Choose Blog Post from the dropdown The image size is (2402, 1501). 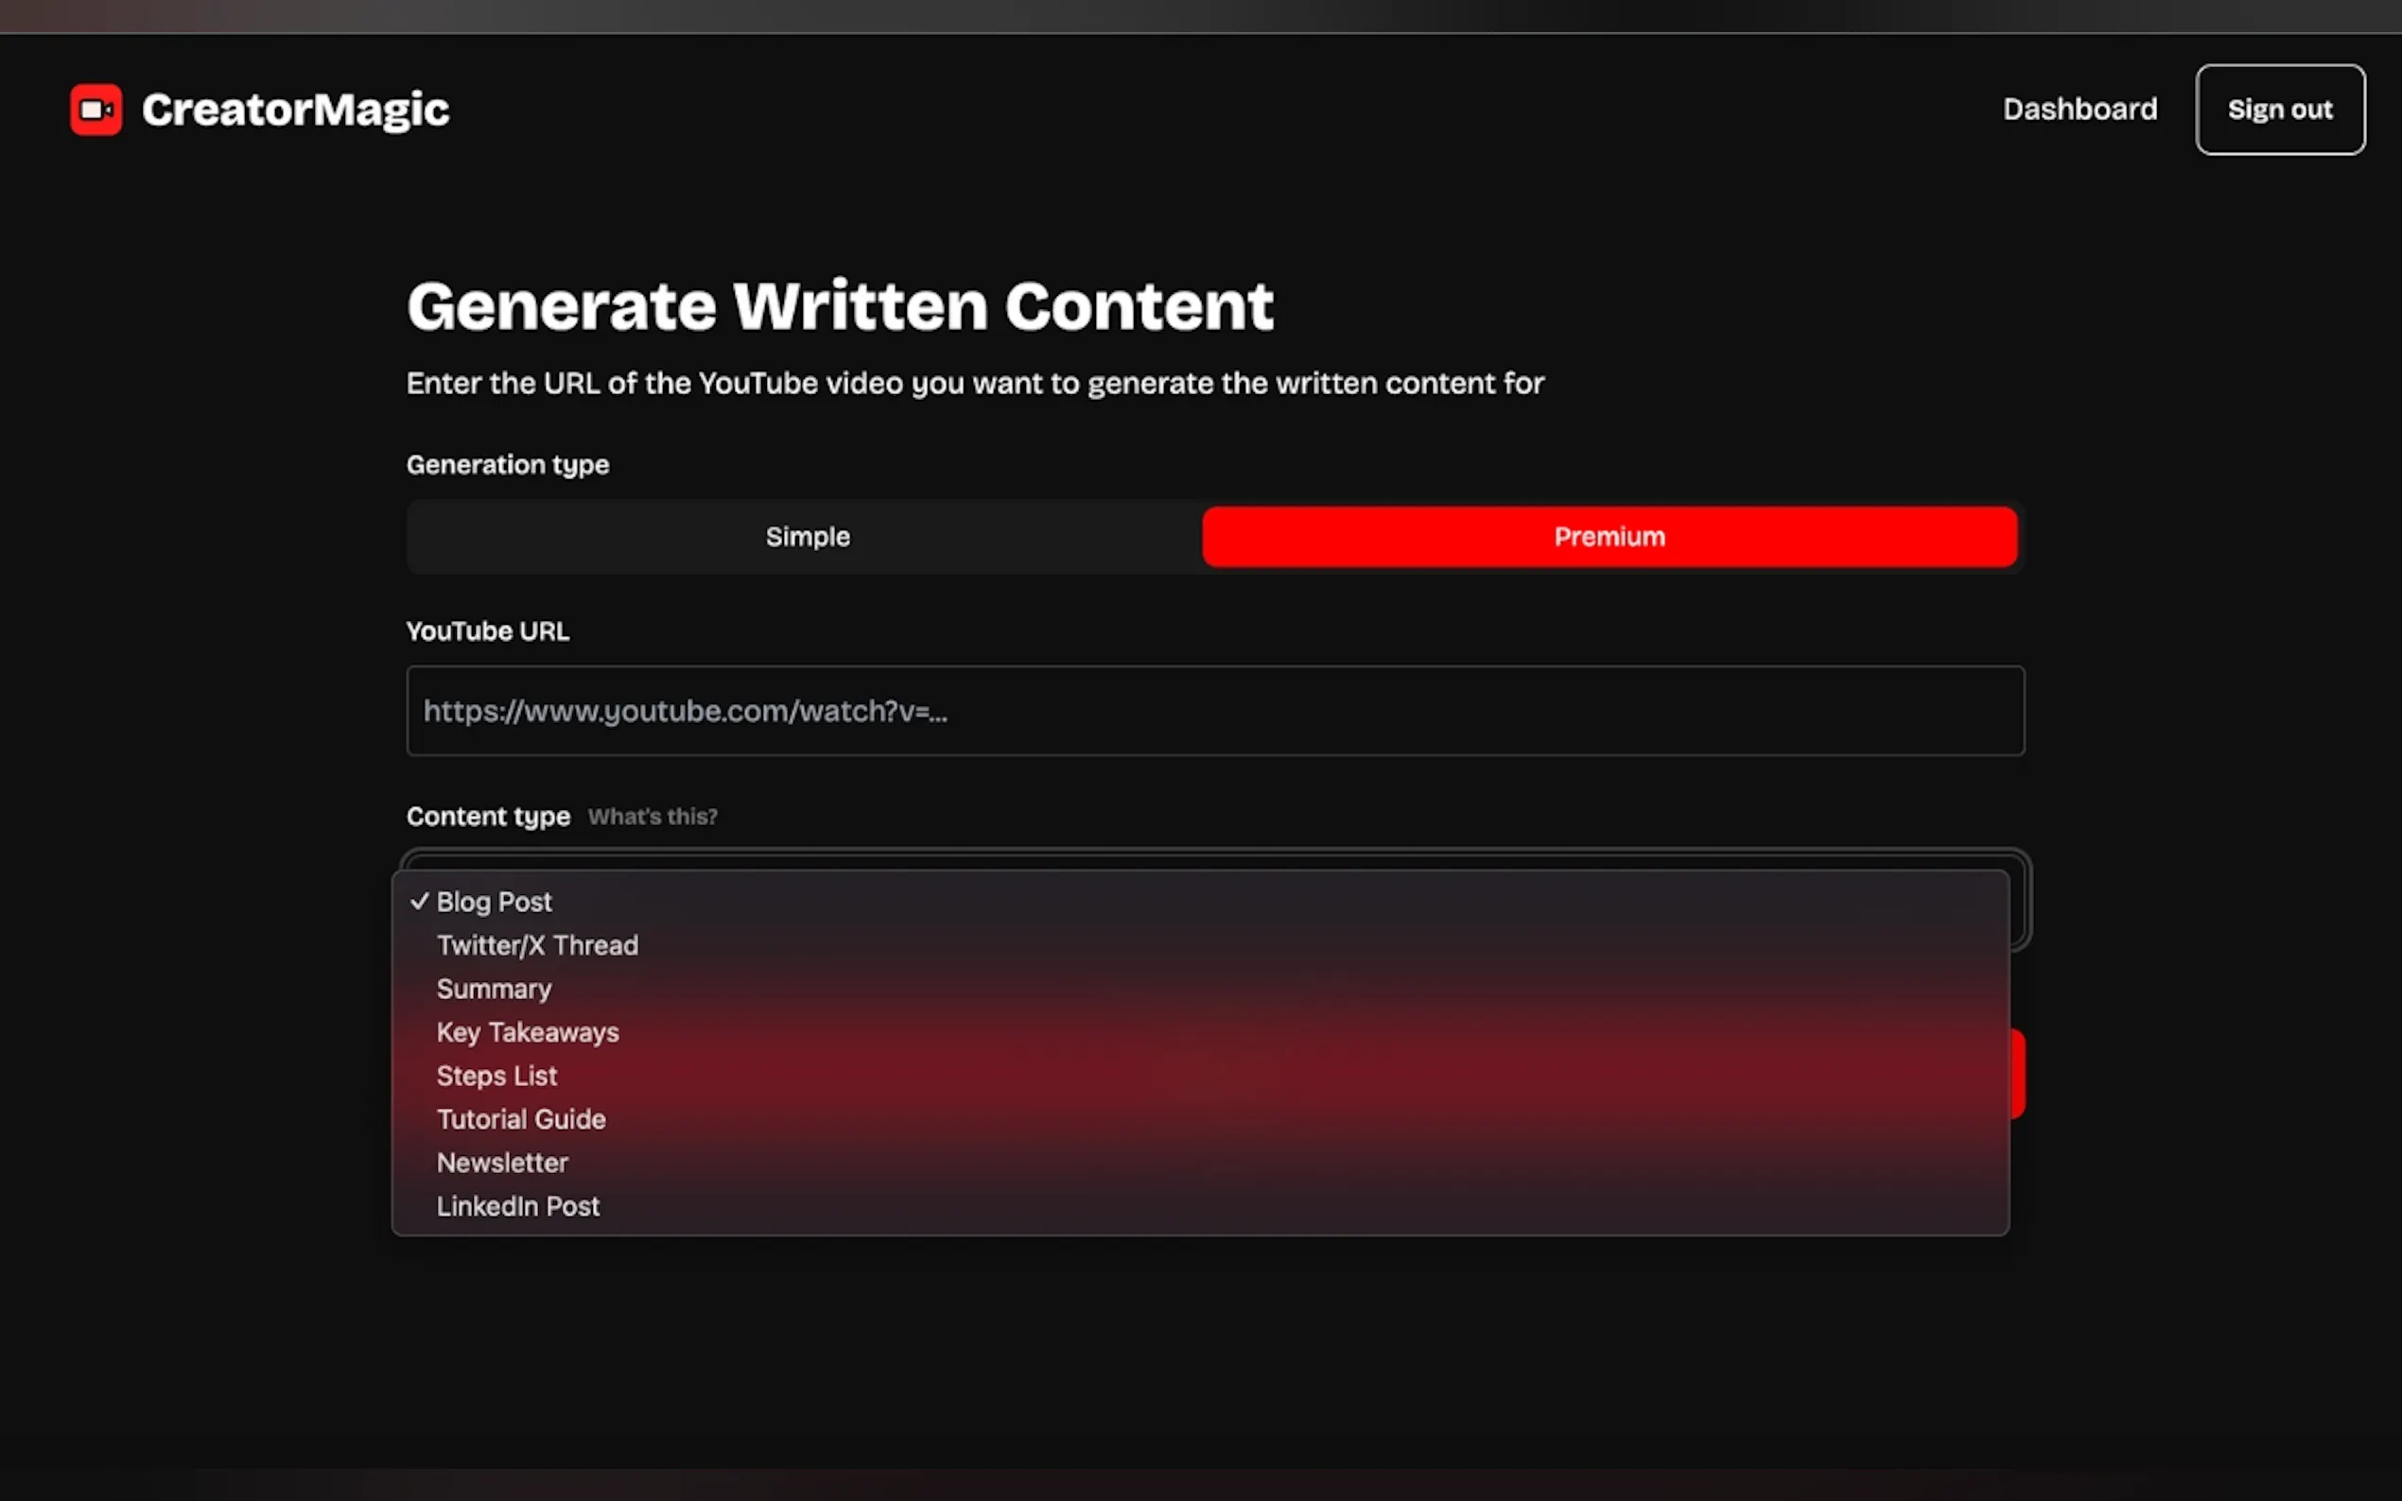tap(494, 902)
